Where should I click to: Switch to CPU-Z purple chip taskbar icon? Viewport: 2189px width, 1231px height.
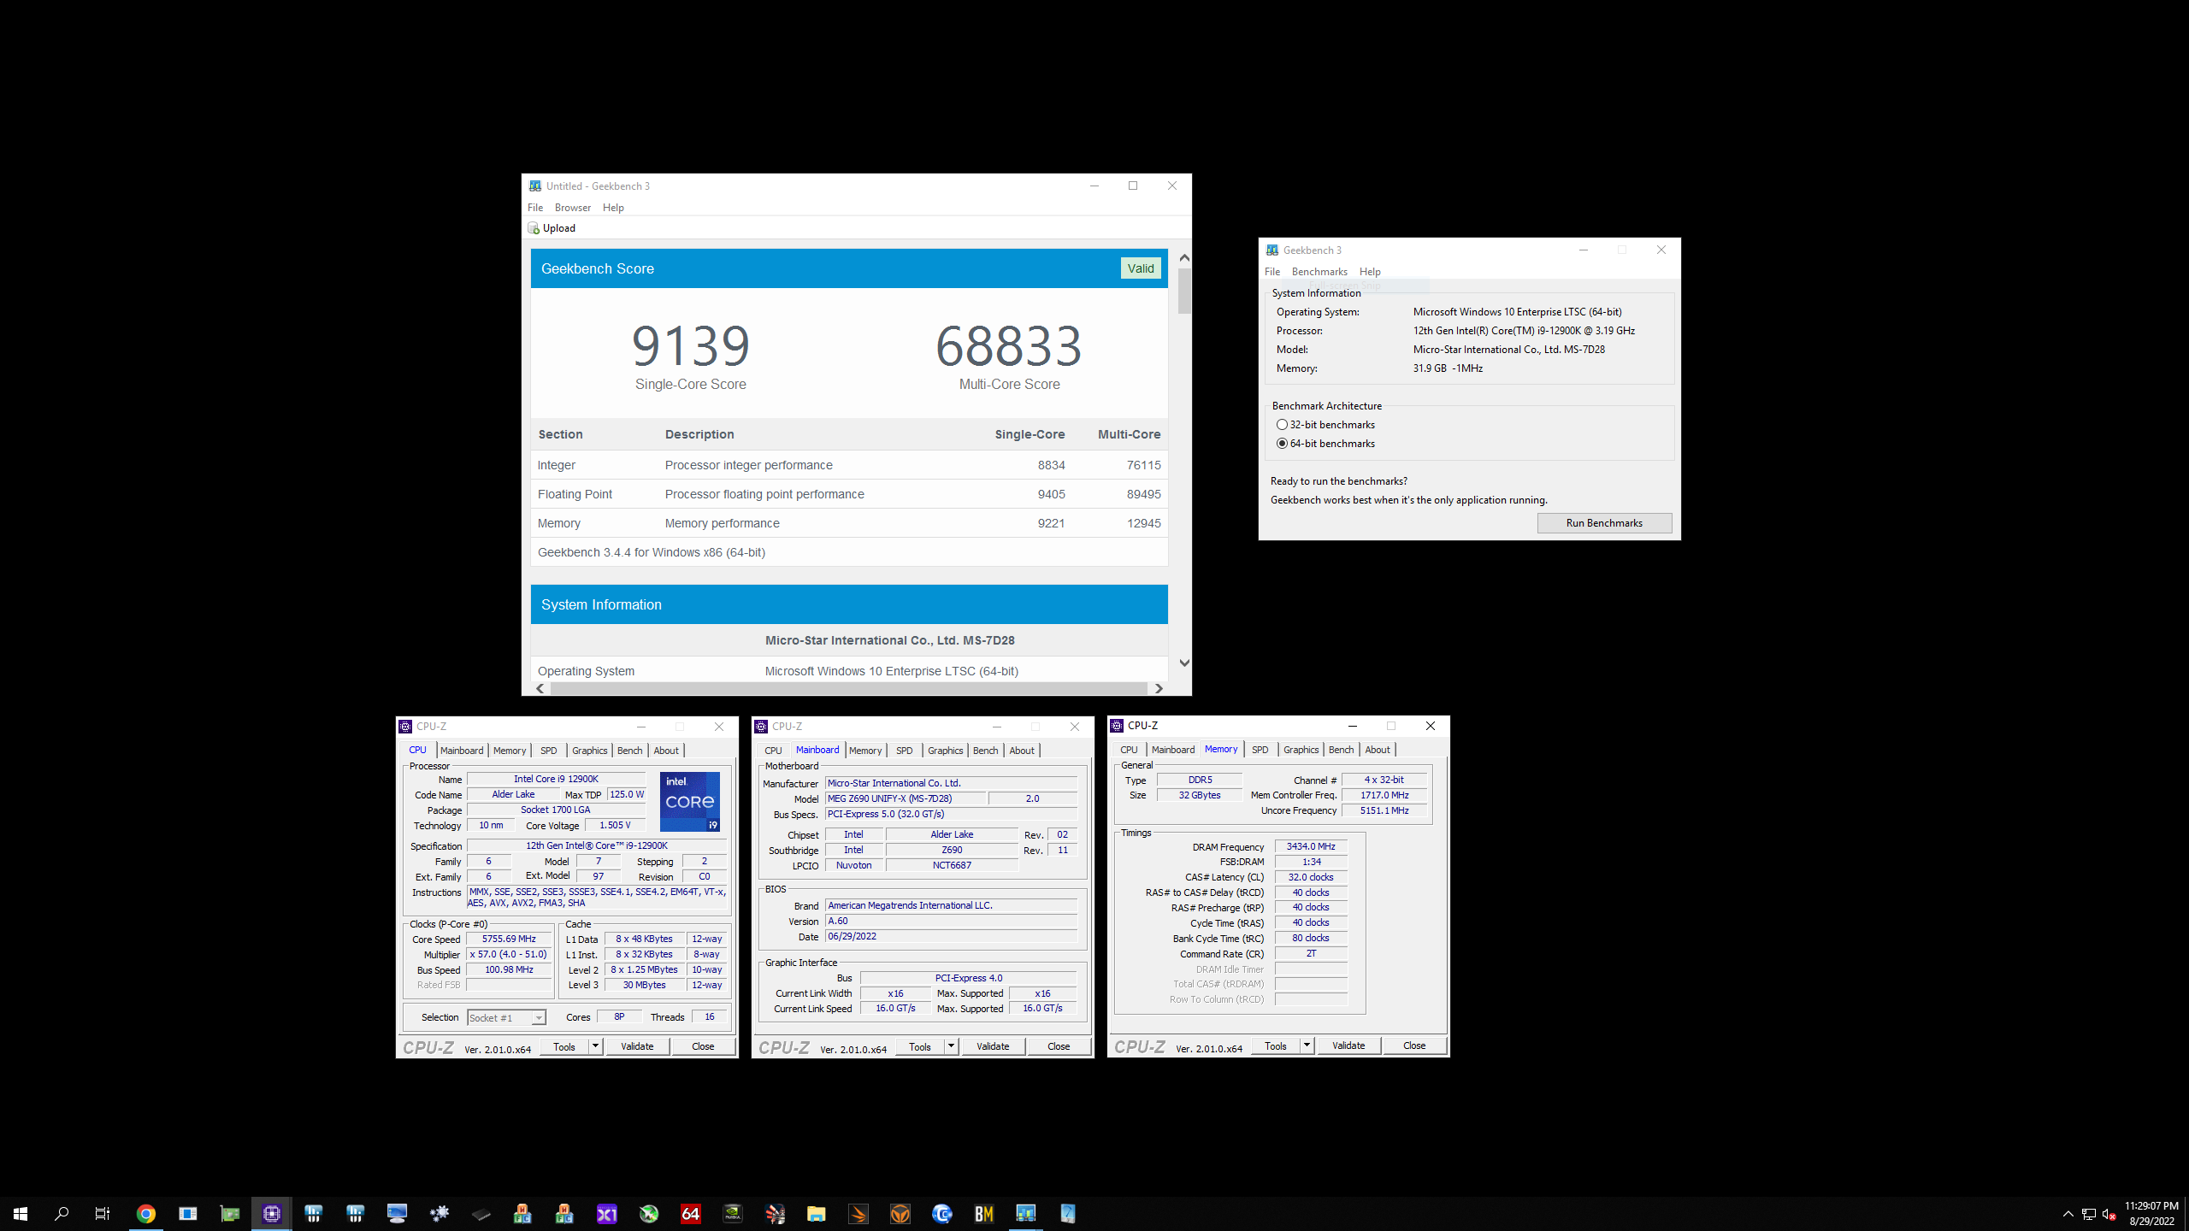pos(272,1213)
